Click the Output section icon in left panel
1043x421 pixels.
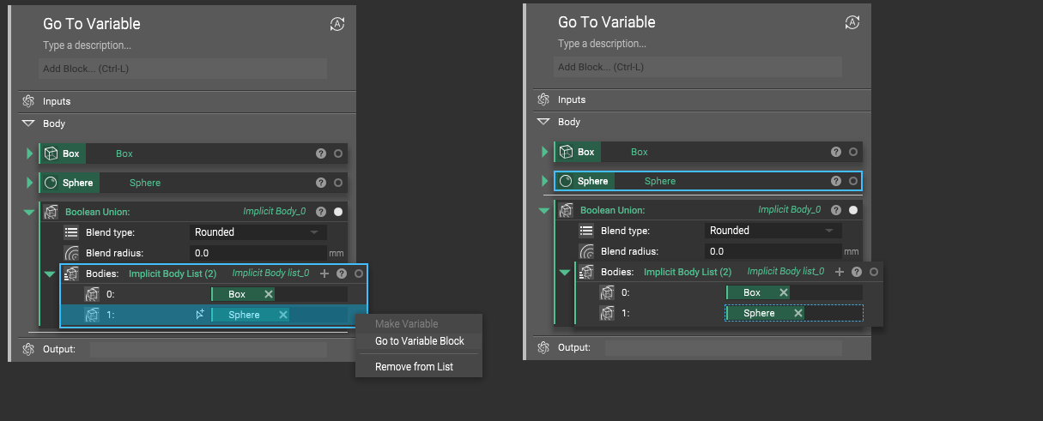coord(27,350)
